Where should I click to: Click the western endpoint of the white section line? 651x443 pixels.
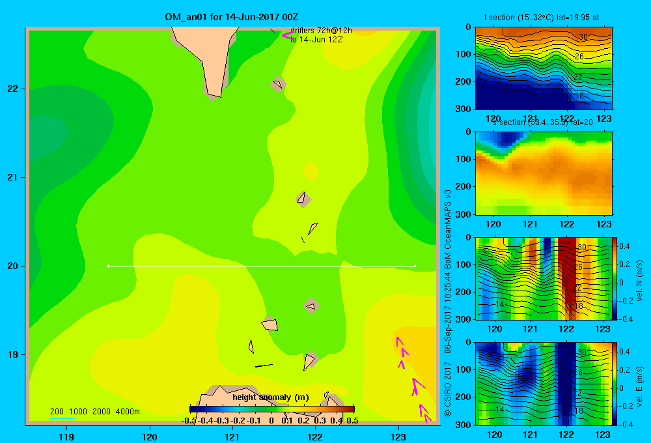(x=108, y=266)
